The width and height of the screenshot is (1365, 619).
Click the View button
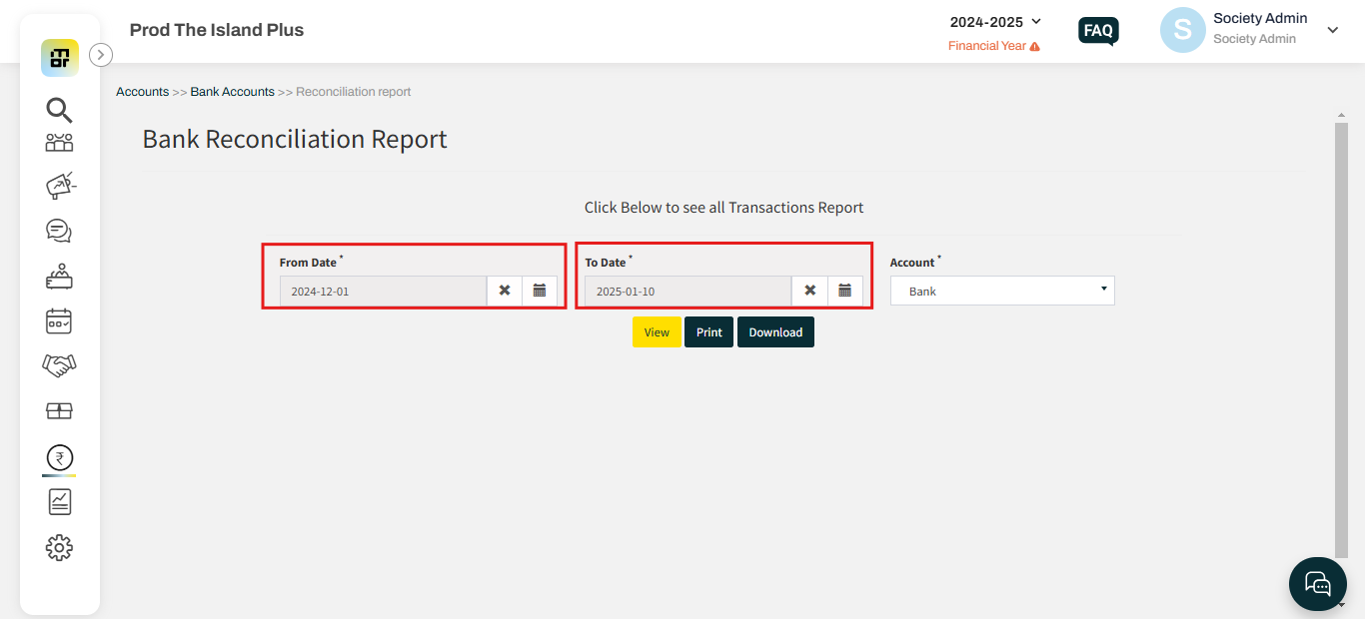click(656, 331)
